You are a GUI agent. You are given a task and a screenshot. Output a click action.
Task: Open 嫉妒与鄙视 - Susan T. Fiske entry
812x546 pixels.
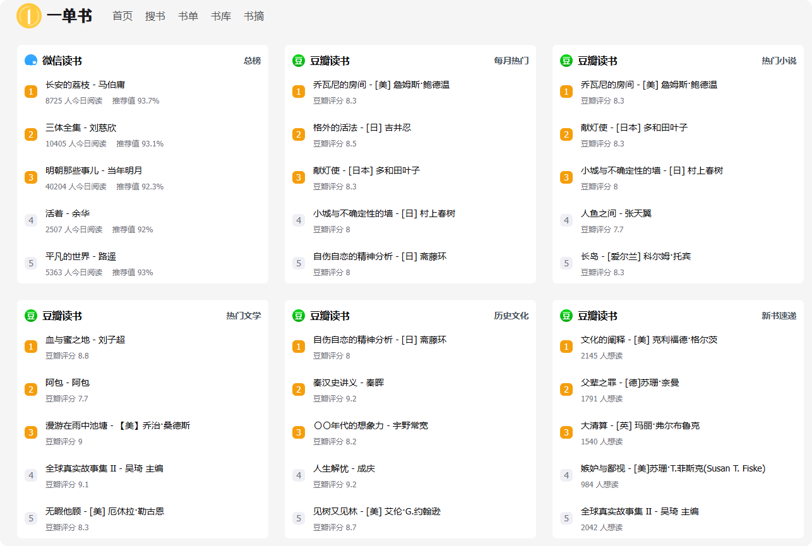coord(673,468)
